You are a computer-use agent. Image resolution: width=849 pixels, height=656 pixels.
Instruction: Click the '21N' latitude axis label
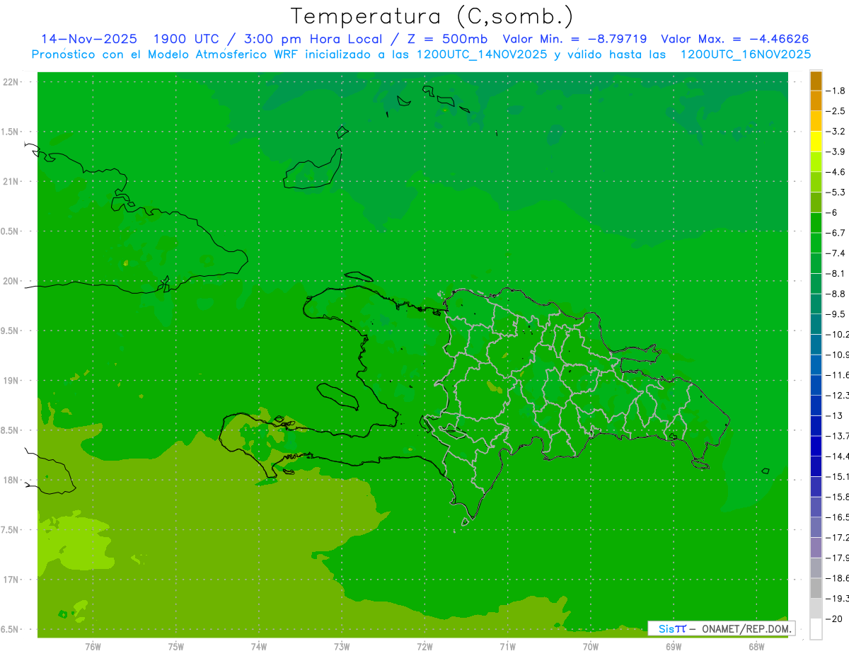tap(11, 182)
